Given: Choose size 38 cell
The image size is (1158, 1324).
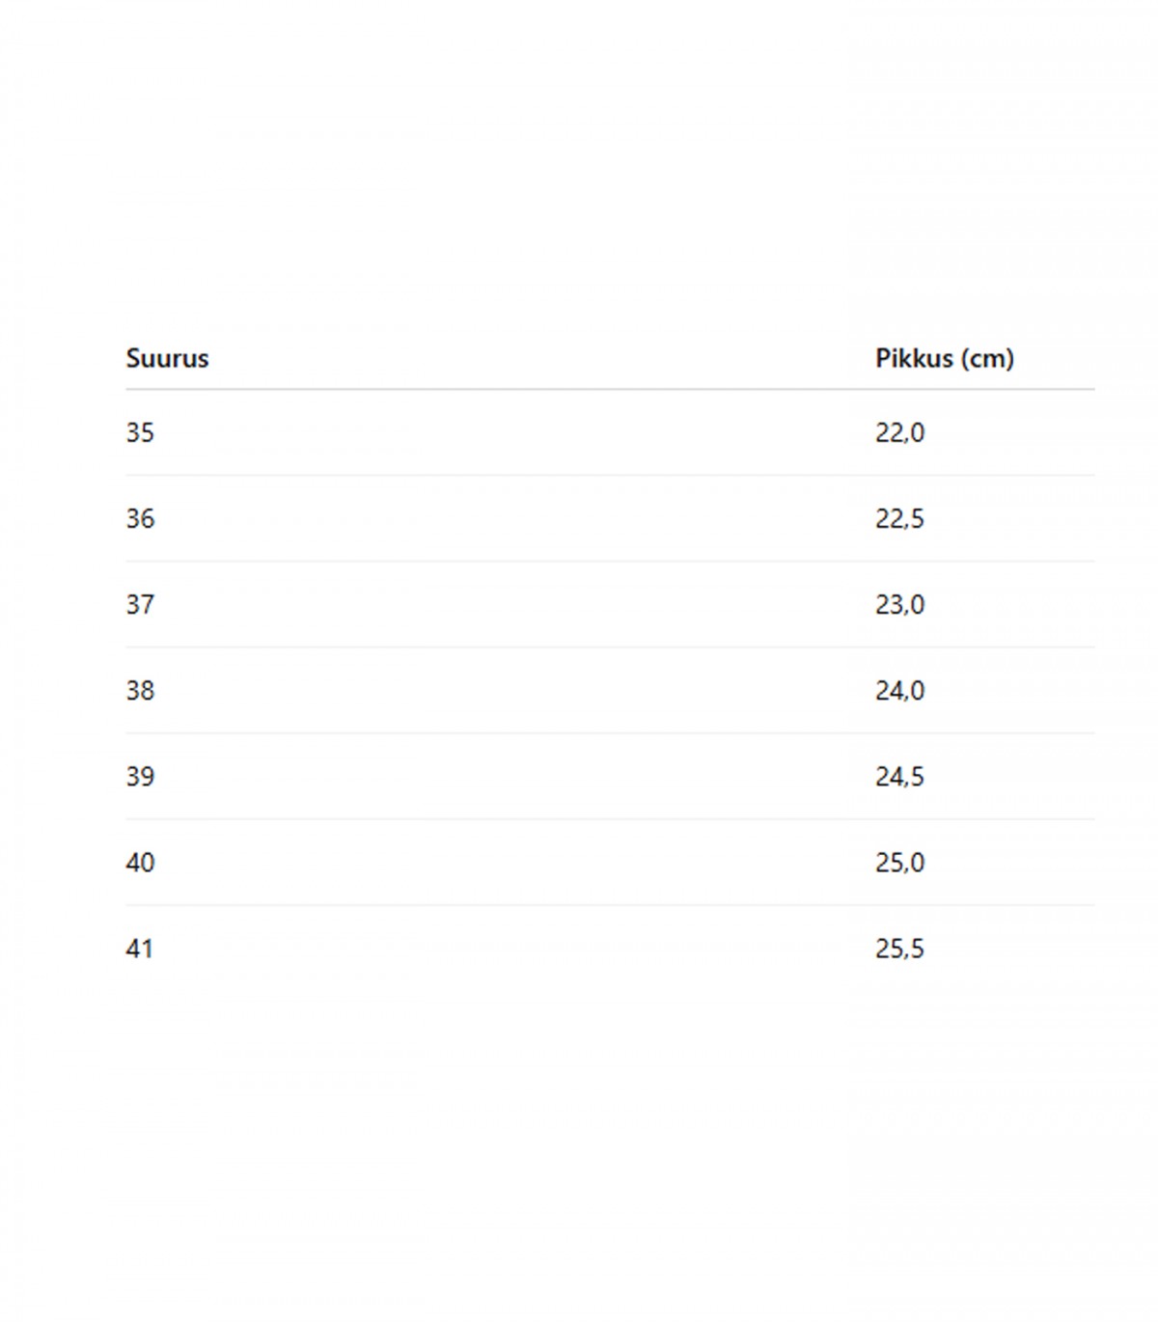Looking at the screenshot, I should pos(140,690).
